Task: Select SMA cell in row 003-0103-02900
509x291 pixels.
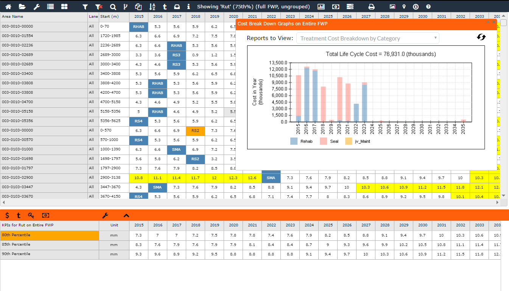Action: point(271,178)
